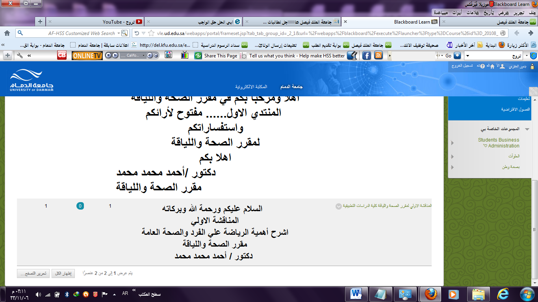Close the Blackboard Learn tab
This screenshot has width=538, height=302.
(345, 22)
